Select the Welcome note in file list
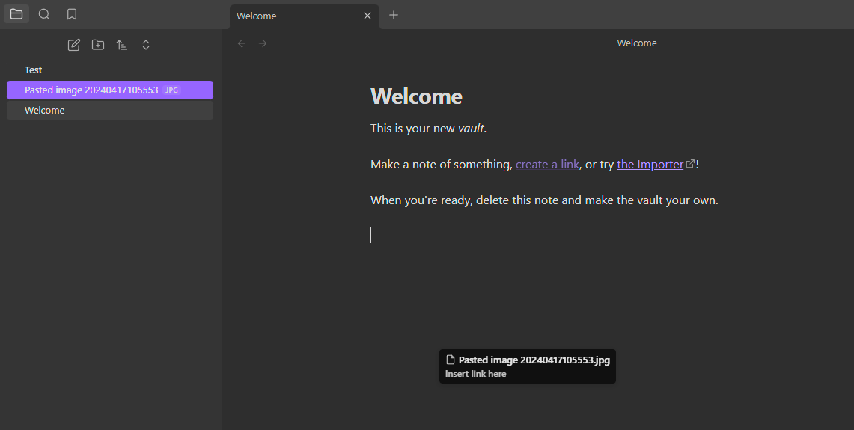The width and height of the screenshot is (854, 430). click(x=45, y=110)
